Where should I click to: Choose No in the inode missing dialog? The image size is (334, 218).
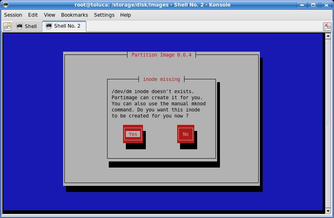tap(185, 134)
